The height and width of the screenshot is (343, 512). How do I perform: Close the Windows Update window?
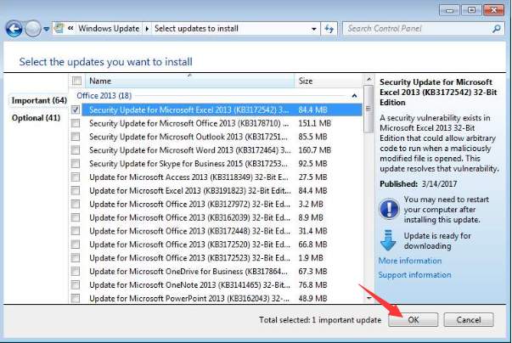(494, 10)
